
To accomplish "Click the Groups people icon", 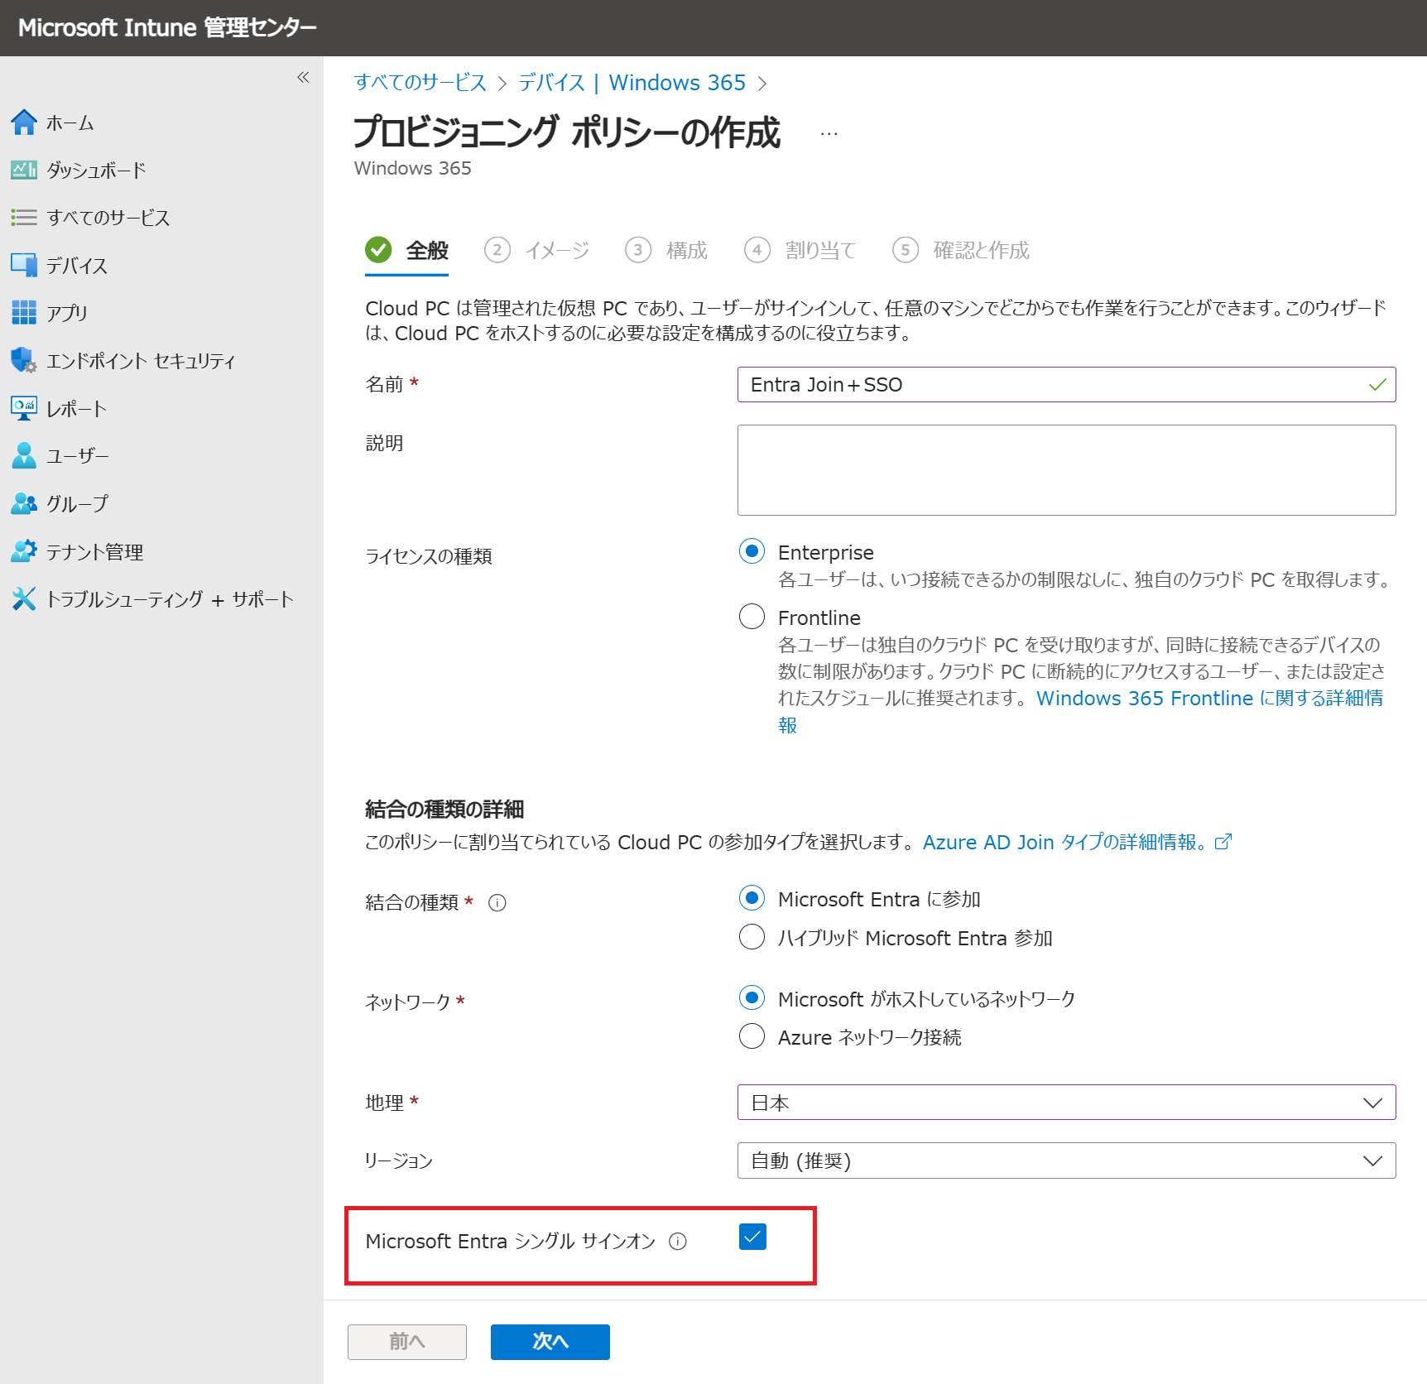I will point(24,503).
